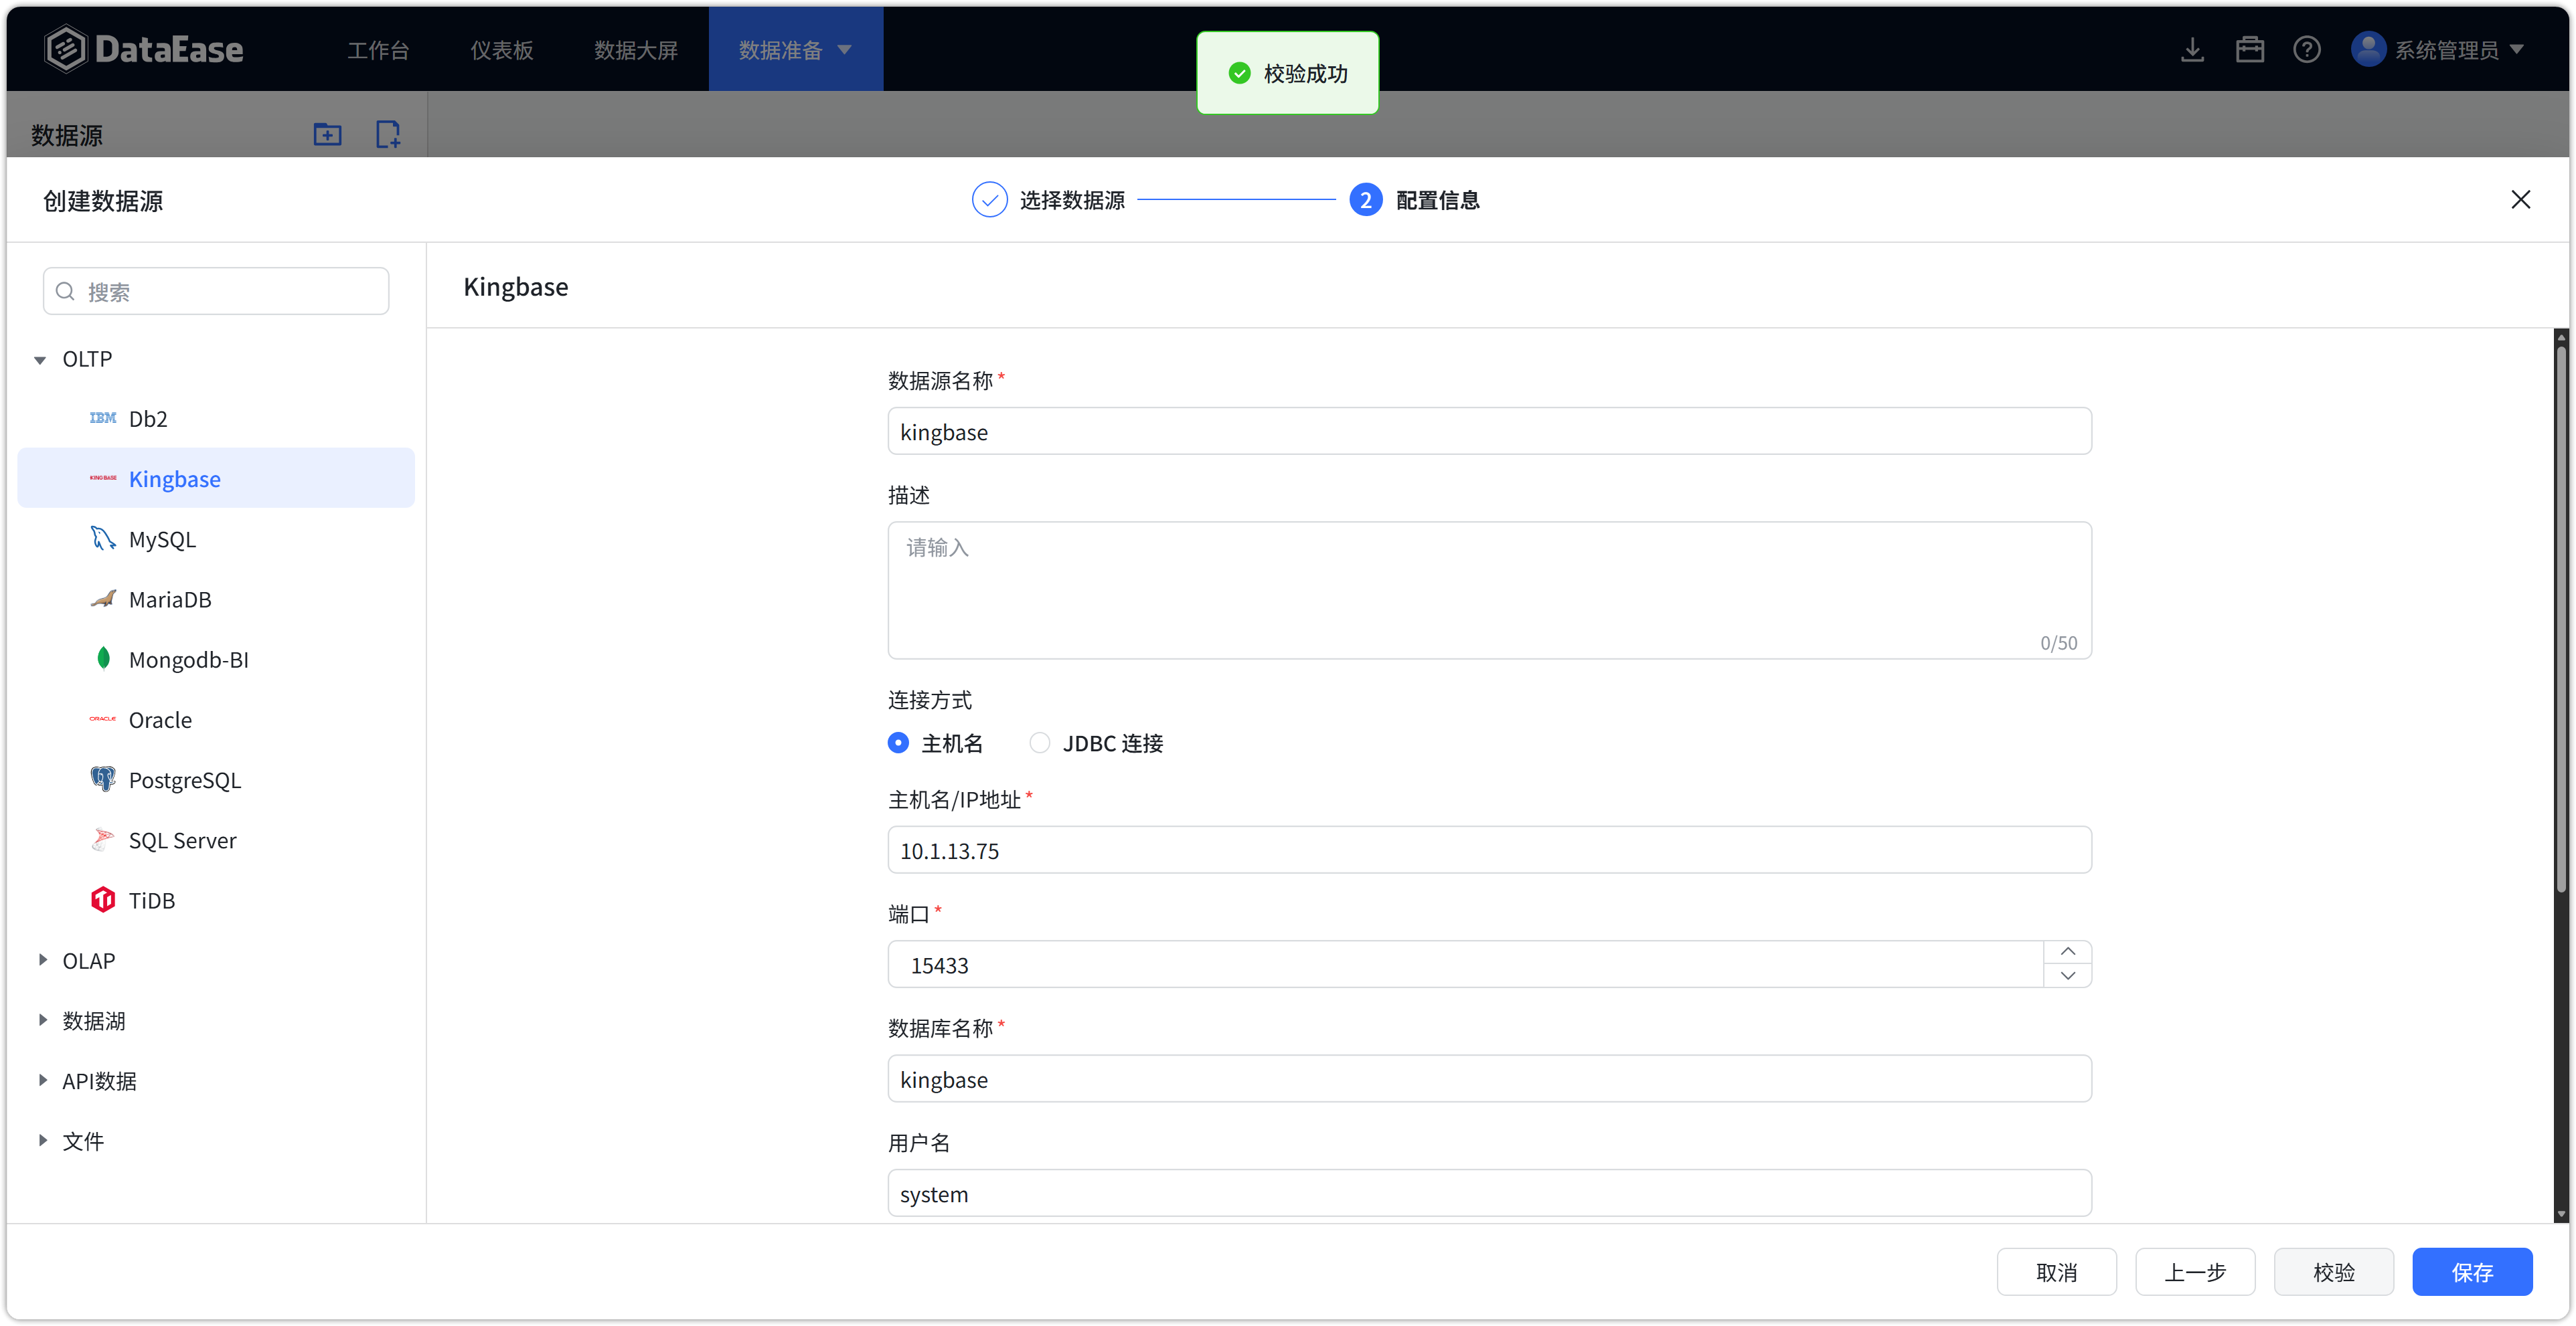Focus the 用户名 input field
This screenshot has height=1326, width=2576.
click(x=1489, y=1193)
